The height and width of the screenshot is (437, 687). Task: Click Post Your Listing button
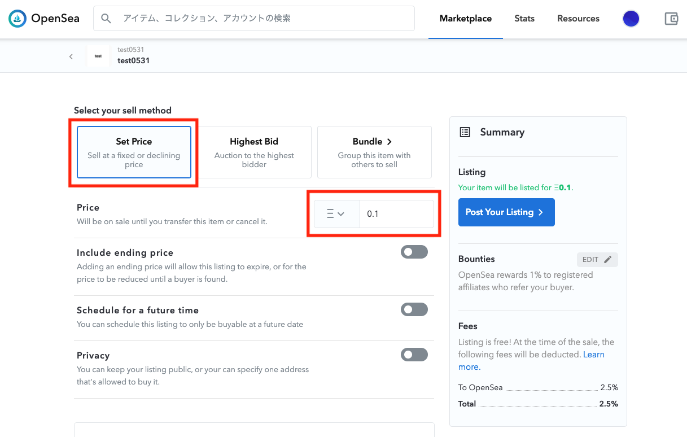point(506,212)
